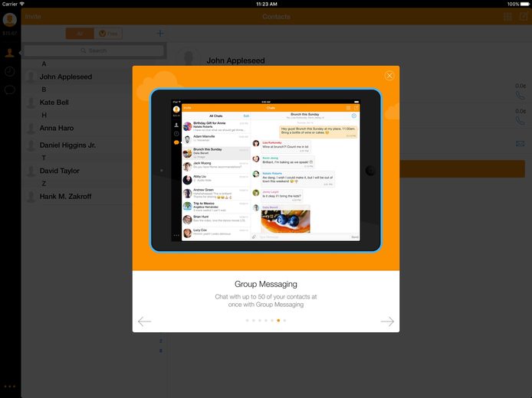Select the highlighted orange pagination dot
The width and height of the screenshot is (532, 398).
[278, 320]
